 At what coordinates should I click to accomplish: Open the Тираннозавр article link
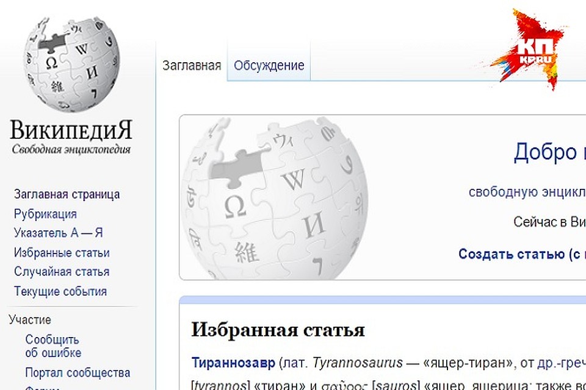[x=233, y=363]
